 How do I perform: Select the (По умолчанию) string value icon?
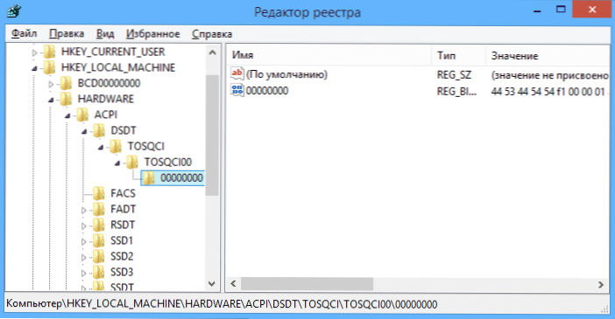237,73
